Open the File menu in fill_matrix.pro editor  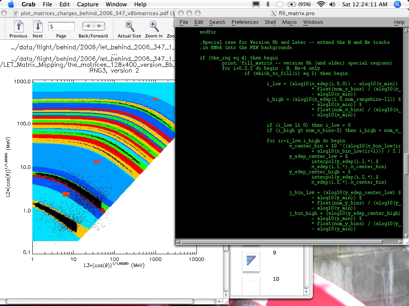pos(184,22)
